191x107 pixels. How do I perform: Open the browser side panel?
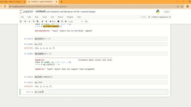click(187, 7)
